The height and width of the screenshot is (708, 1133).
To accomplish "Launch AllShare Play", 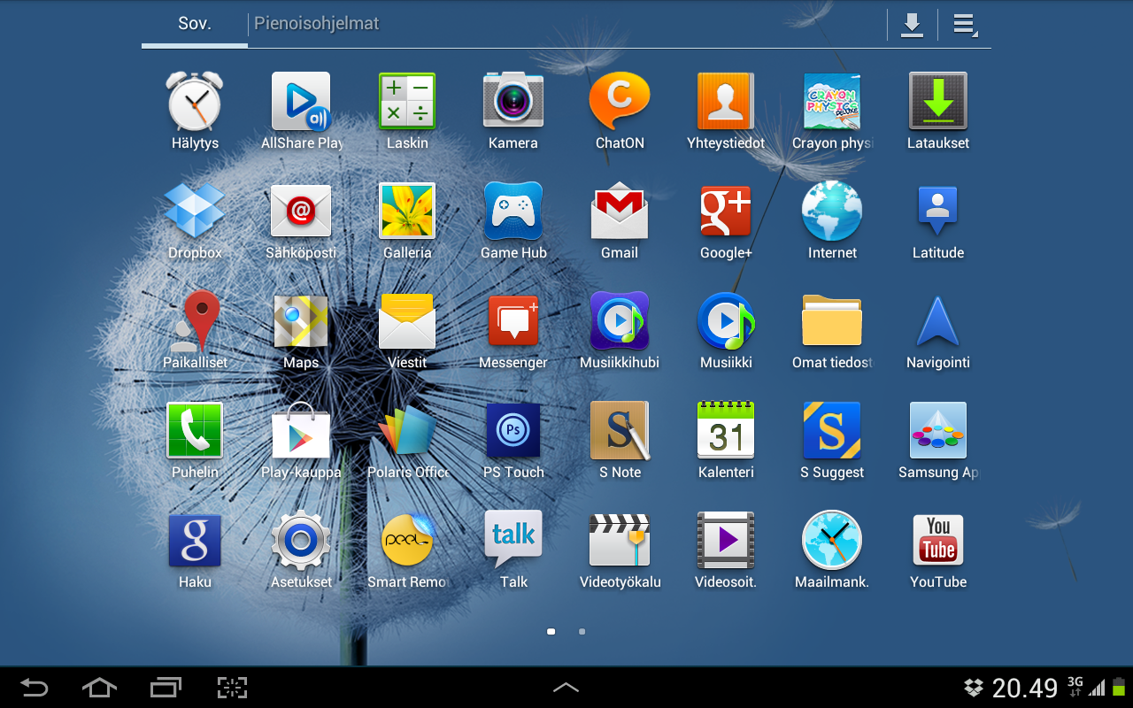I will [x=301, y=112].
